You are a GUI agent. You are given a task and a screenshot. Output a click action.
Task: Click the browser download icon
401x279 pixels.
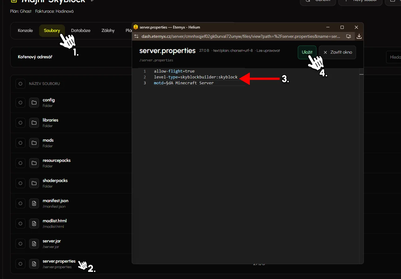(359, 36)
